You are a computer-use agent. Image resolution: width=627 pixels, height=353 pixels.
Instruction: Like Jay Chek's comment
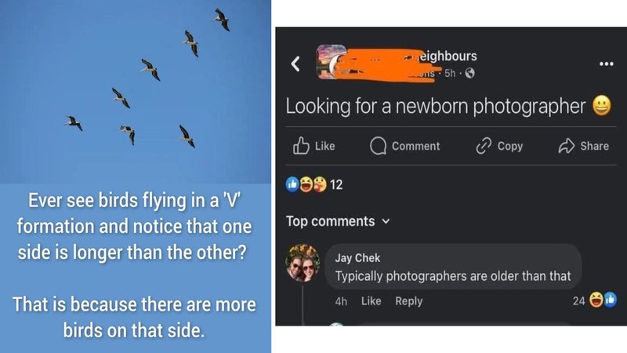coord(371,301)
